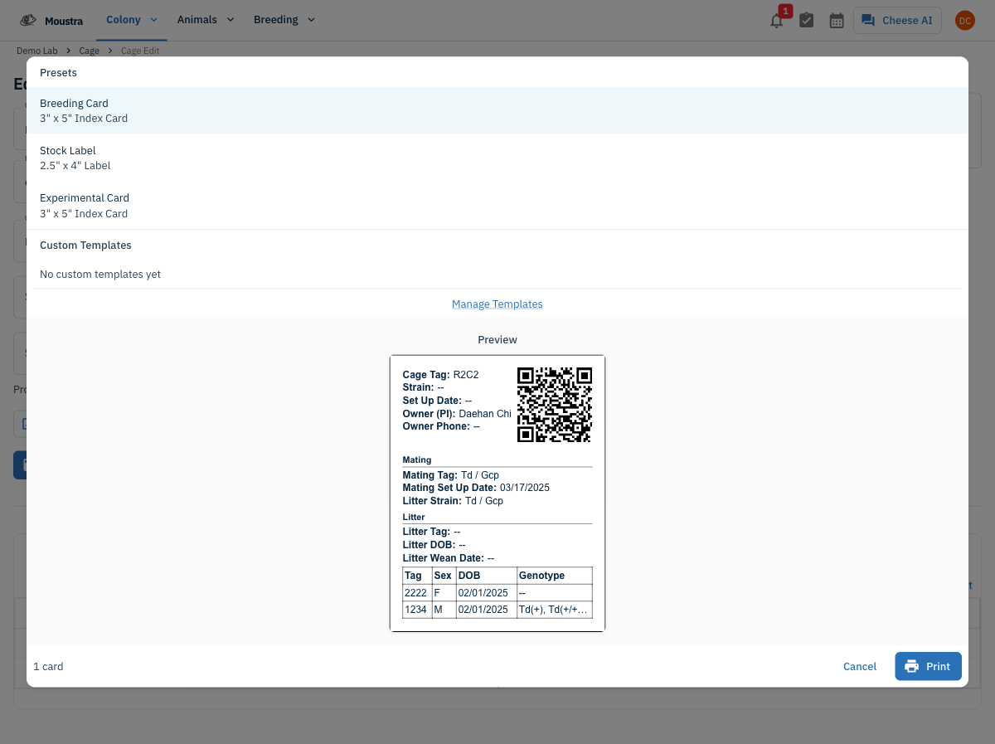
Task: Select the Breeding Card preset
Action: pyautogui.click(x=498, y=110)
